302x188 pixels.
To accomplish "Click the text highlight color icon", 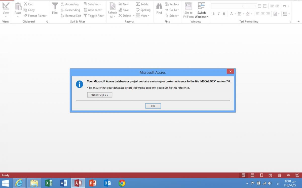I will tap(239, 14).
